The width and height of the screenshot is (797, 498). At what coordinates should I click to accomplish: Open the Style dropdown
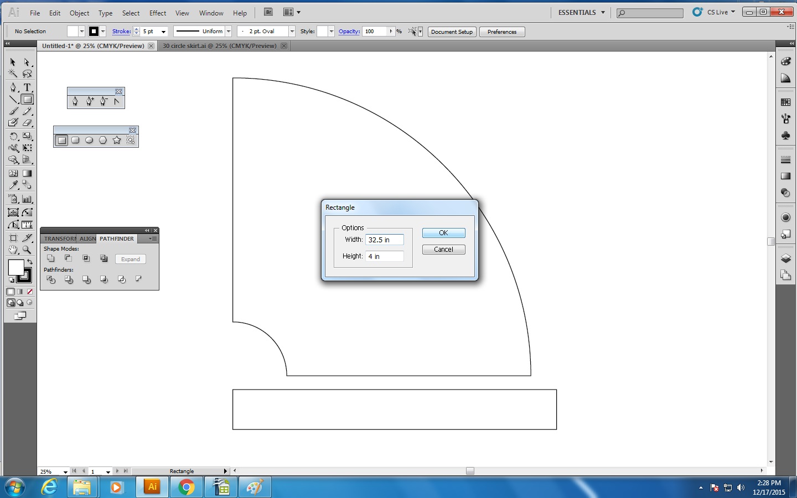[332, 32]
